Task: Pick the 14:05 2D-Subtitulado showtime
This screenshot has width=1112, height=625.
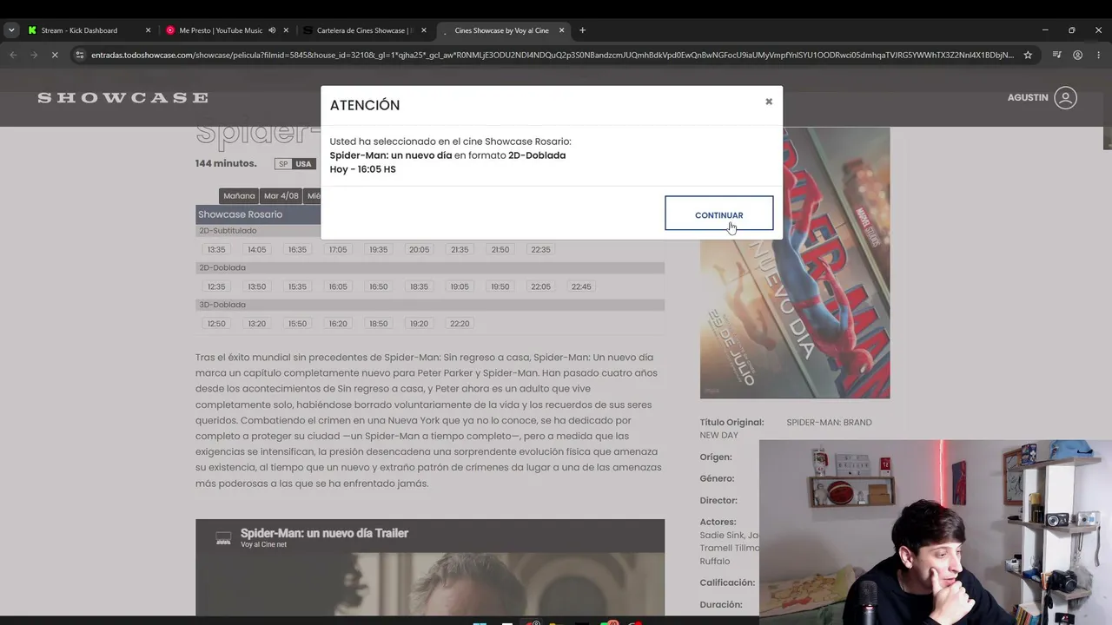Action: point(257,249)
